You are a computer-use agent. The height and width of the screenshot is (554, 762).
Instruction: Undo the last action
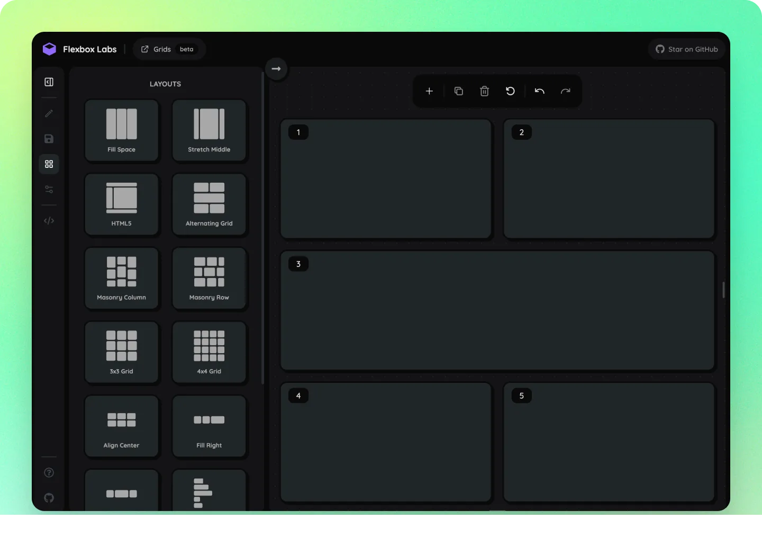pos(540,91)
